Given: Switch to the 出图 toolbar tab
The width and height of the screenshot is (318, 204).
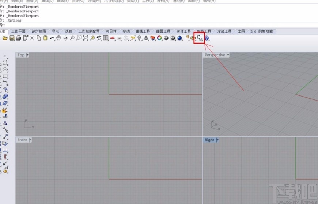Looking at the screenshot, I should [x=241, y=31].
